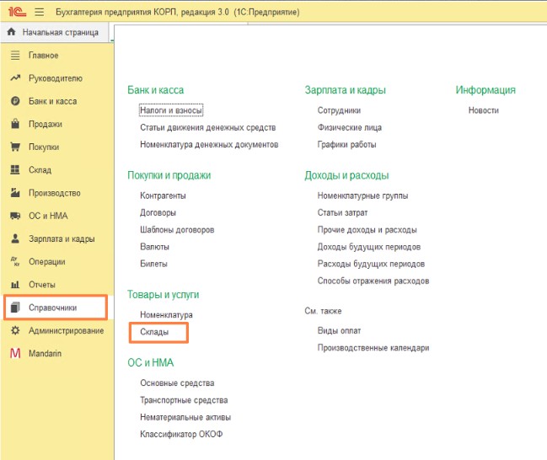Open Графики работы
547x460 pixels.
click(346, 144)
